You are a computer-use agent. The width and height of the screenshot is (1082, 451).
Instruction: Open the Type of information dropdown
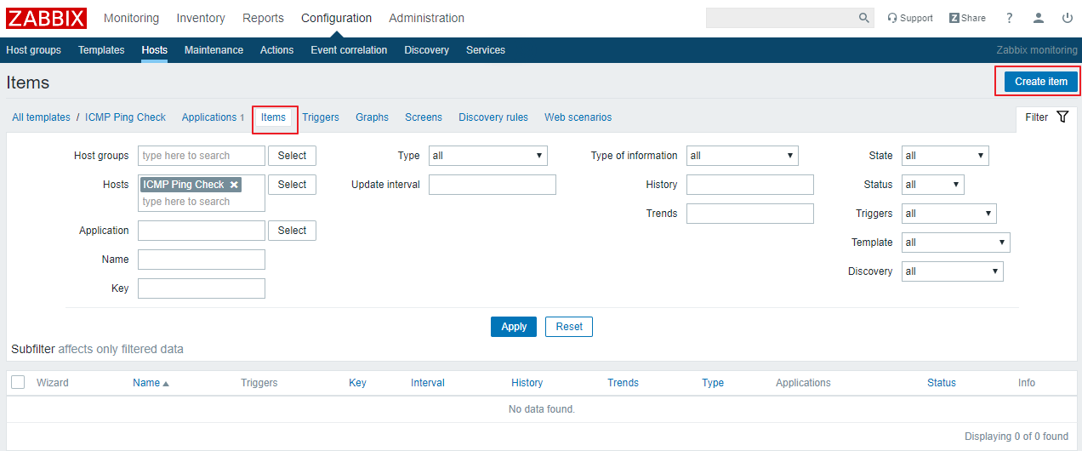pyautogui.click(x=743, y=156)
